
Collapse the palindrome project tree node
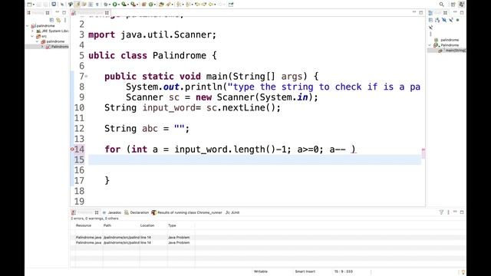[28, 26]
